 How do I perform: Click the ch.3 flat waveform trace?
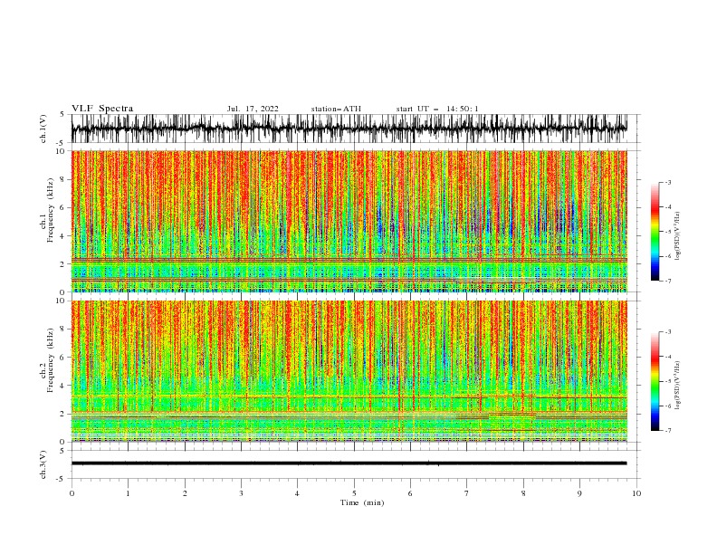point(349,463)
